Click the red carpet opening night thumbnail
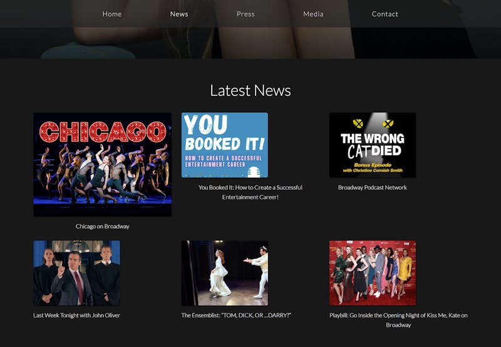The height and width of the screenshot is (347, 501). coord(373,273)
